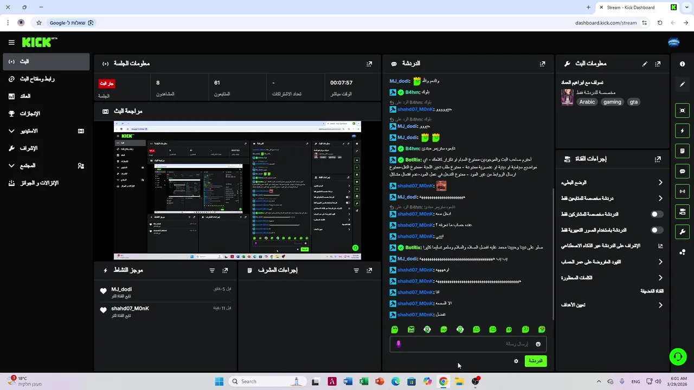Pick the angry square green emote
Viewport: 694px width, 390px height.
[x=411, y=329]
